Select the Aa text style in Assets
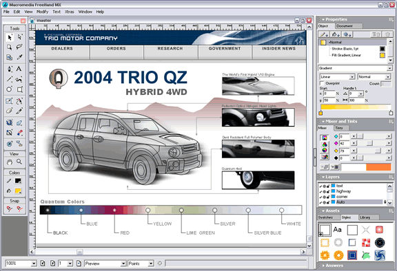The height and width of the screenshot is (271, 397). [x=337, y=230]
